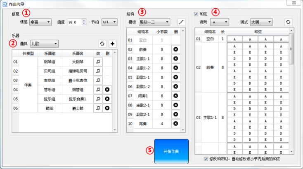Screen dimensions: 303x169
Task: Delete the 间奏1 structure row
Action: (176, 96)
